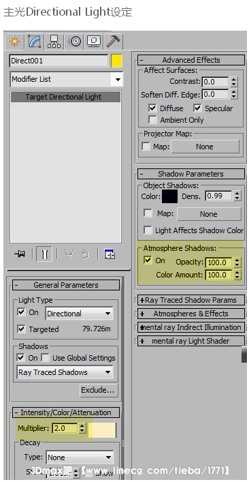Open Ray Traced Shadows type dropdown
Screen dimensions: 249x482
point(65,372)
